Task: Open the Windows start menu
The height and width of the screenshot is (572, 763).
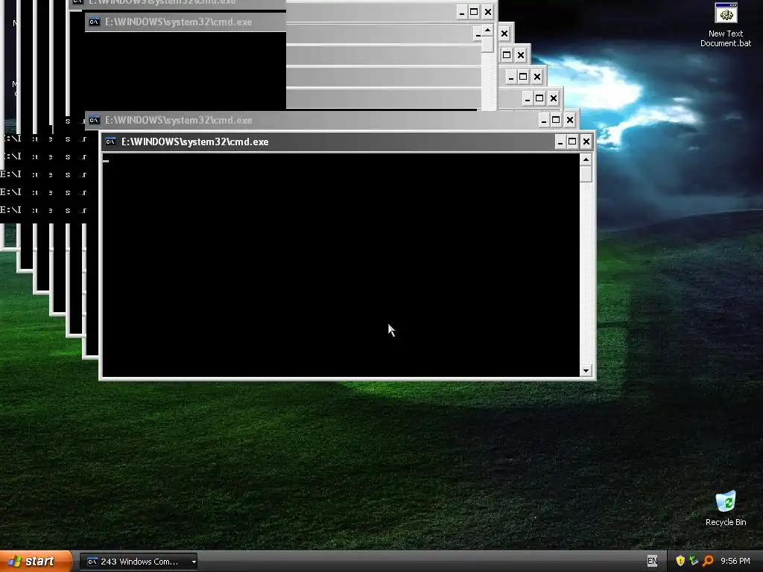Action: (36, 562)
